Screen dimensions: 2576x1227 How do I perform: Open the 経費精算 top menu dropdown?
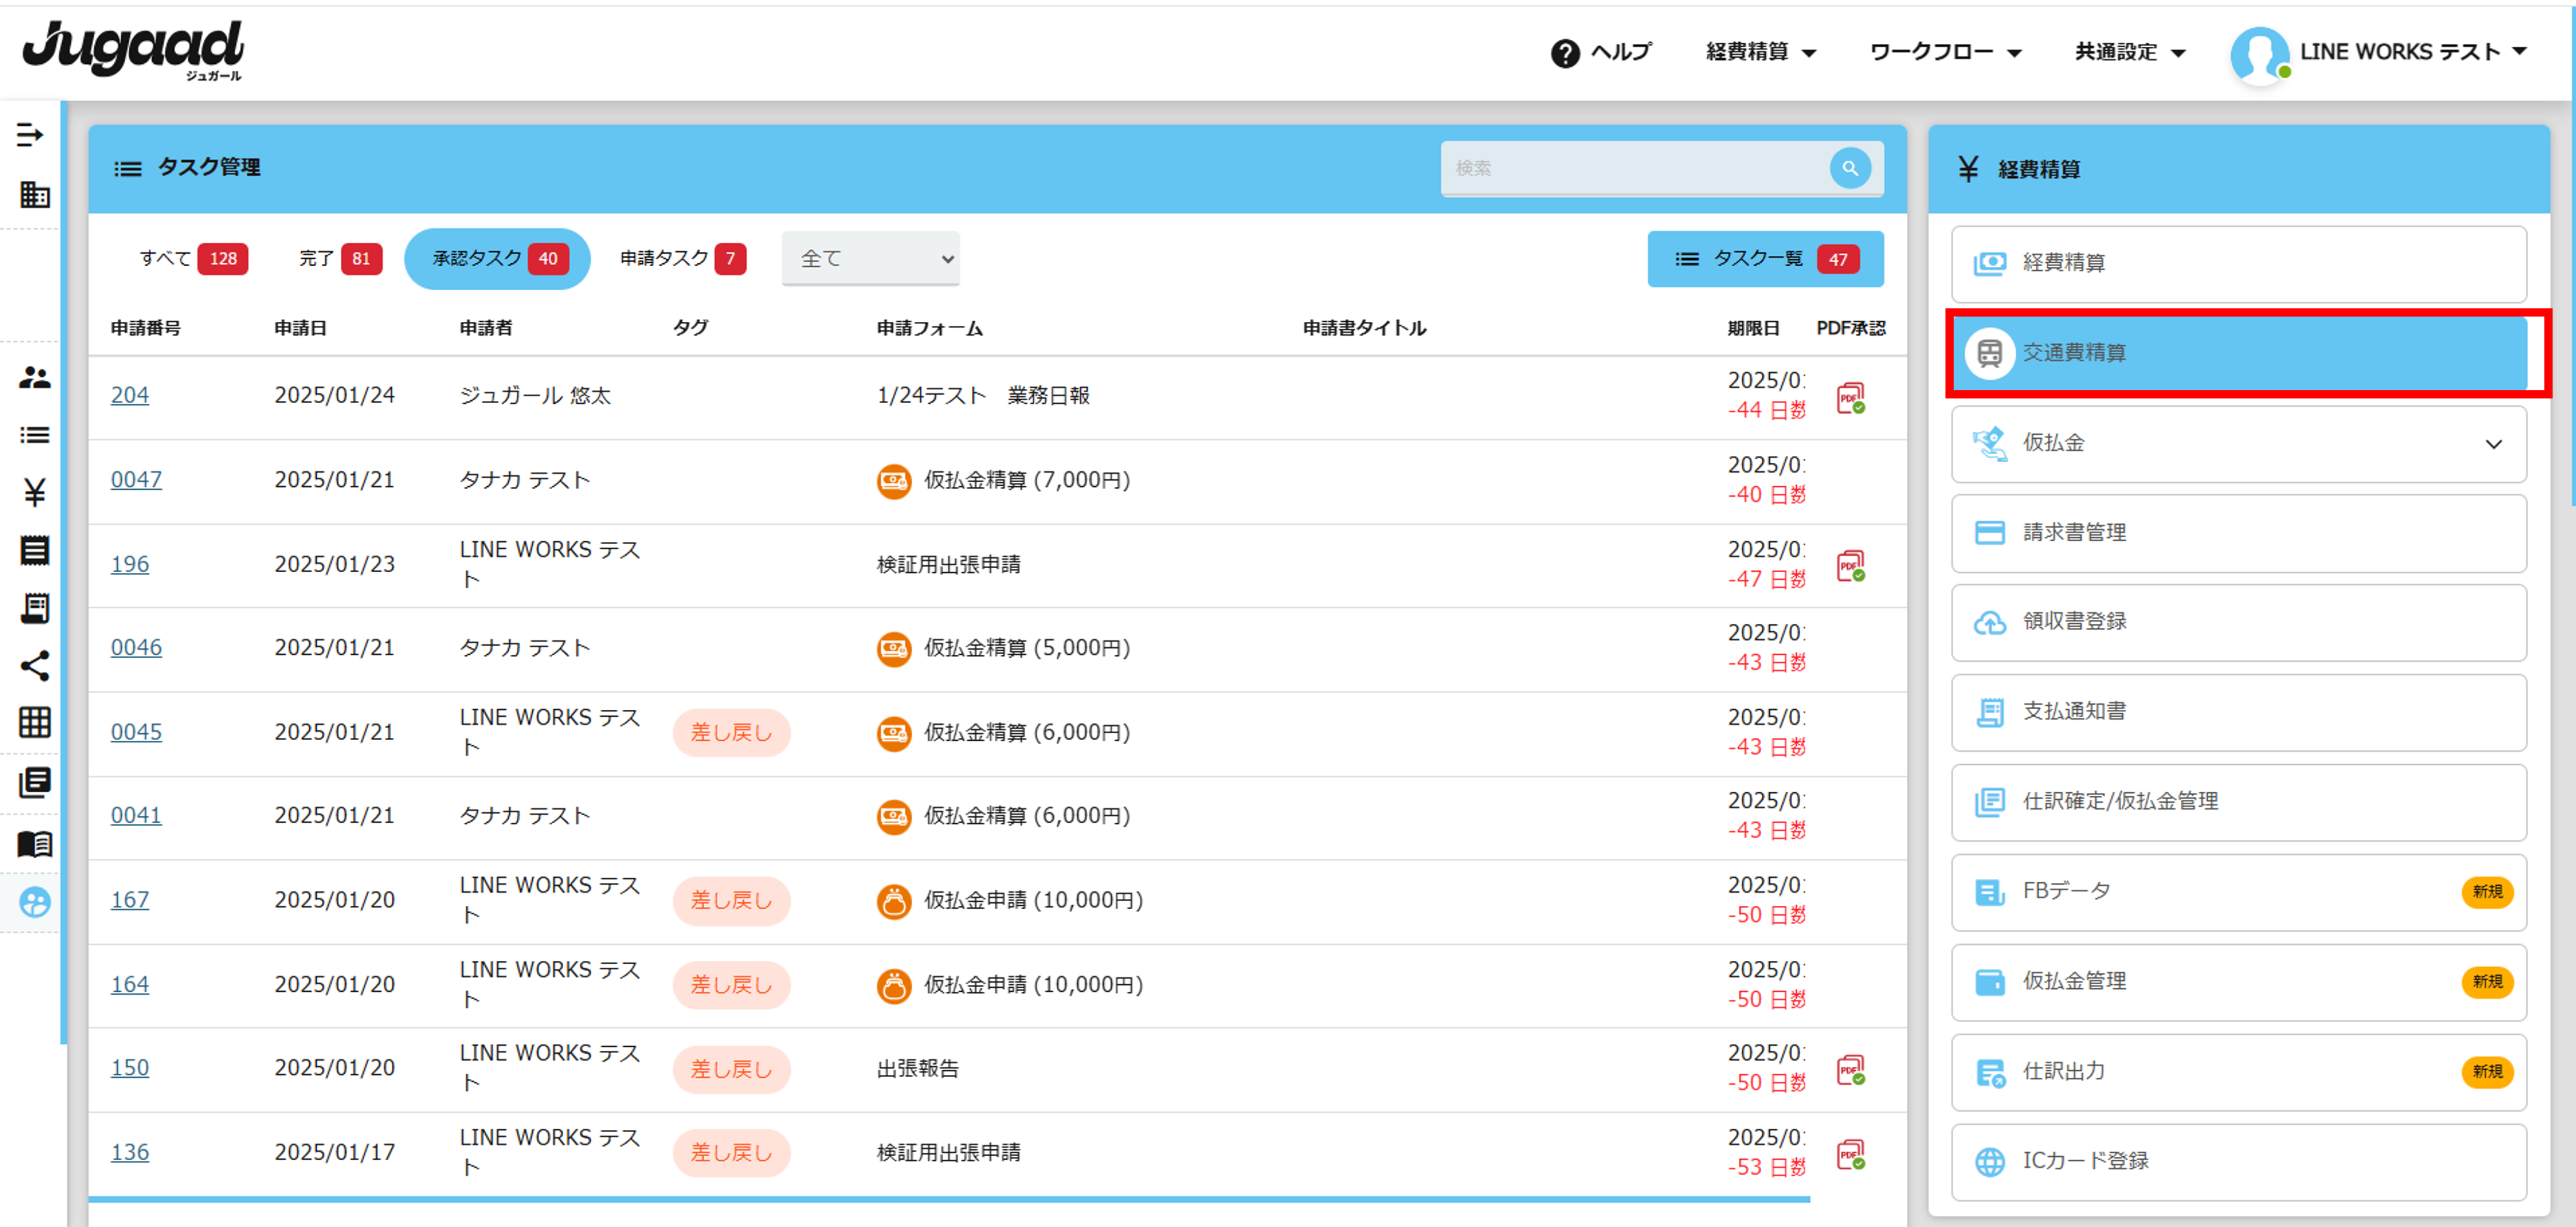[x=1760, y=52]
